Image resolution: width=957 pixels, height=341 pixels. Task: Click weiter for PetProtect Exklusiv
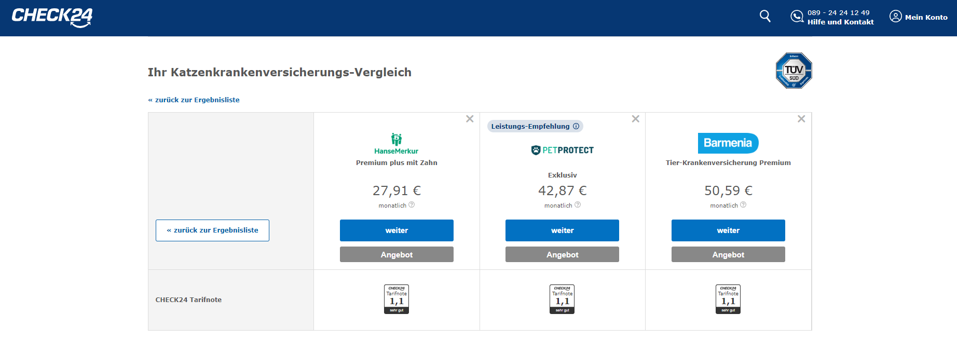[562, 230]
